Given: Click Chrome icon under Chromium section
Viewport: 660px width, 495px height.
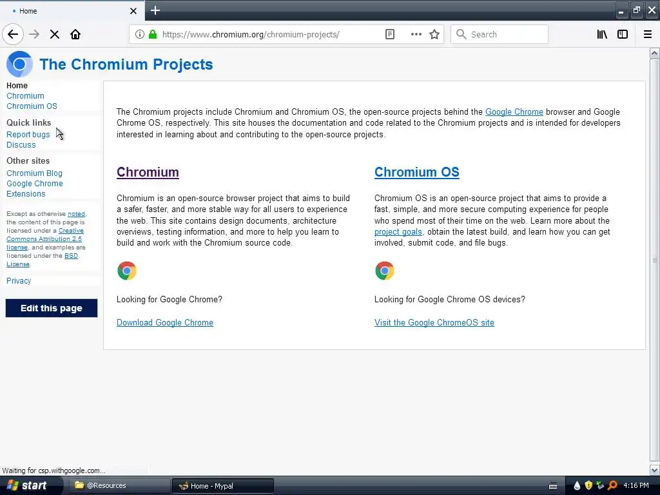Looking at the screenshot, I should (x=127, y=270).
